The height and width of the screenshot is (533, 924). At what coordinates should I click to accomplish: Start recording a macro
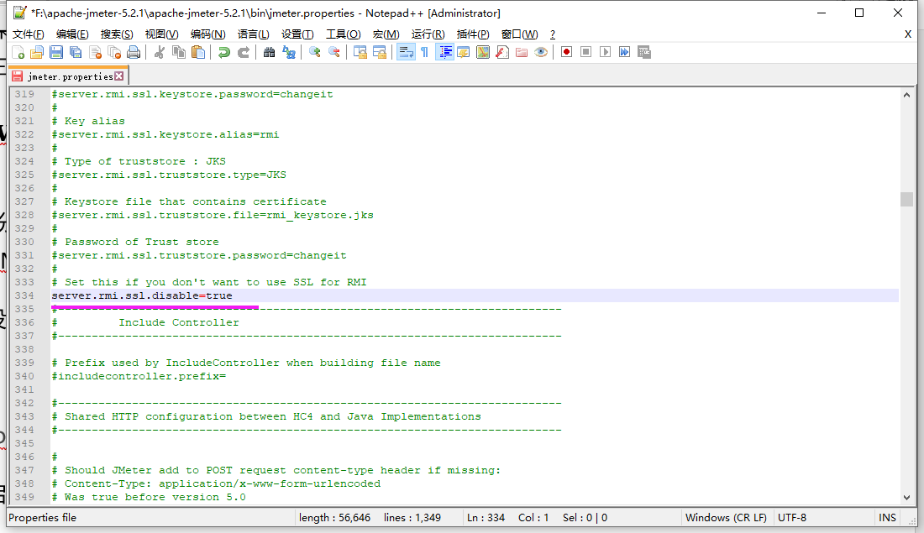point(568,51)
